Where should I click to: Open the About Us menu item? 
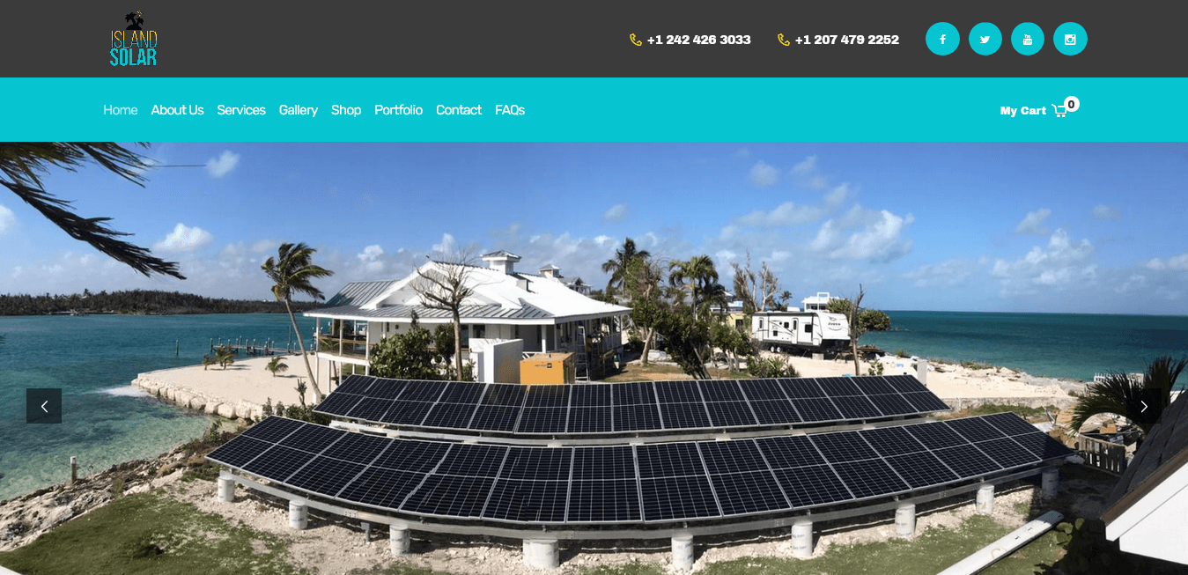pyautogui.click(x=177, y=110)
